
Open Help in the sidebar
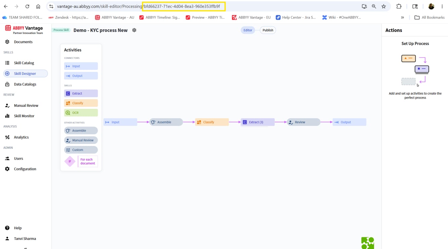[x=17, y=228]
